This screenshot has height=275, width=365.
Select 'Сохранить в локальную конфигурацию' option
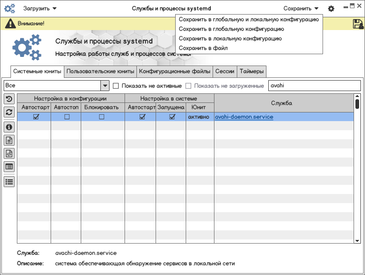click(230, 39)
